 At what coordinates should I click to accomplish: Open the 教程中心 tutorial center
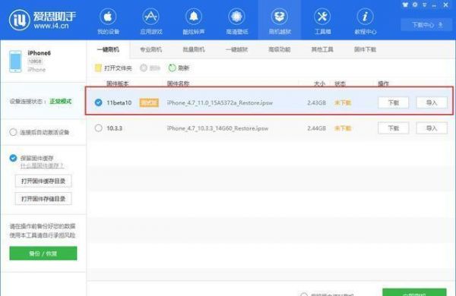(366, 21)
